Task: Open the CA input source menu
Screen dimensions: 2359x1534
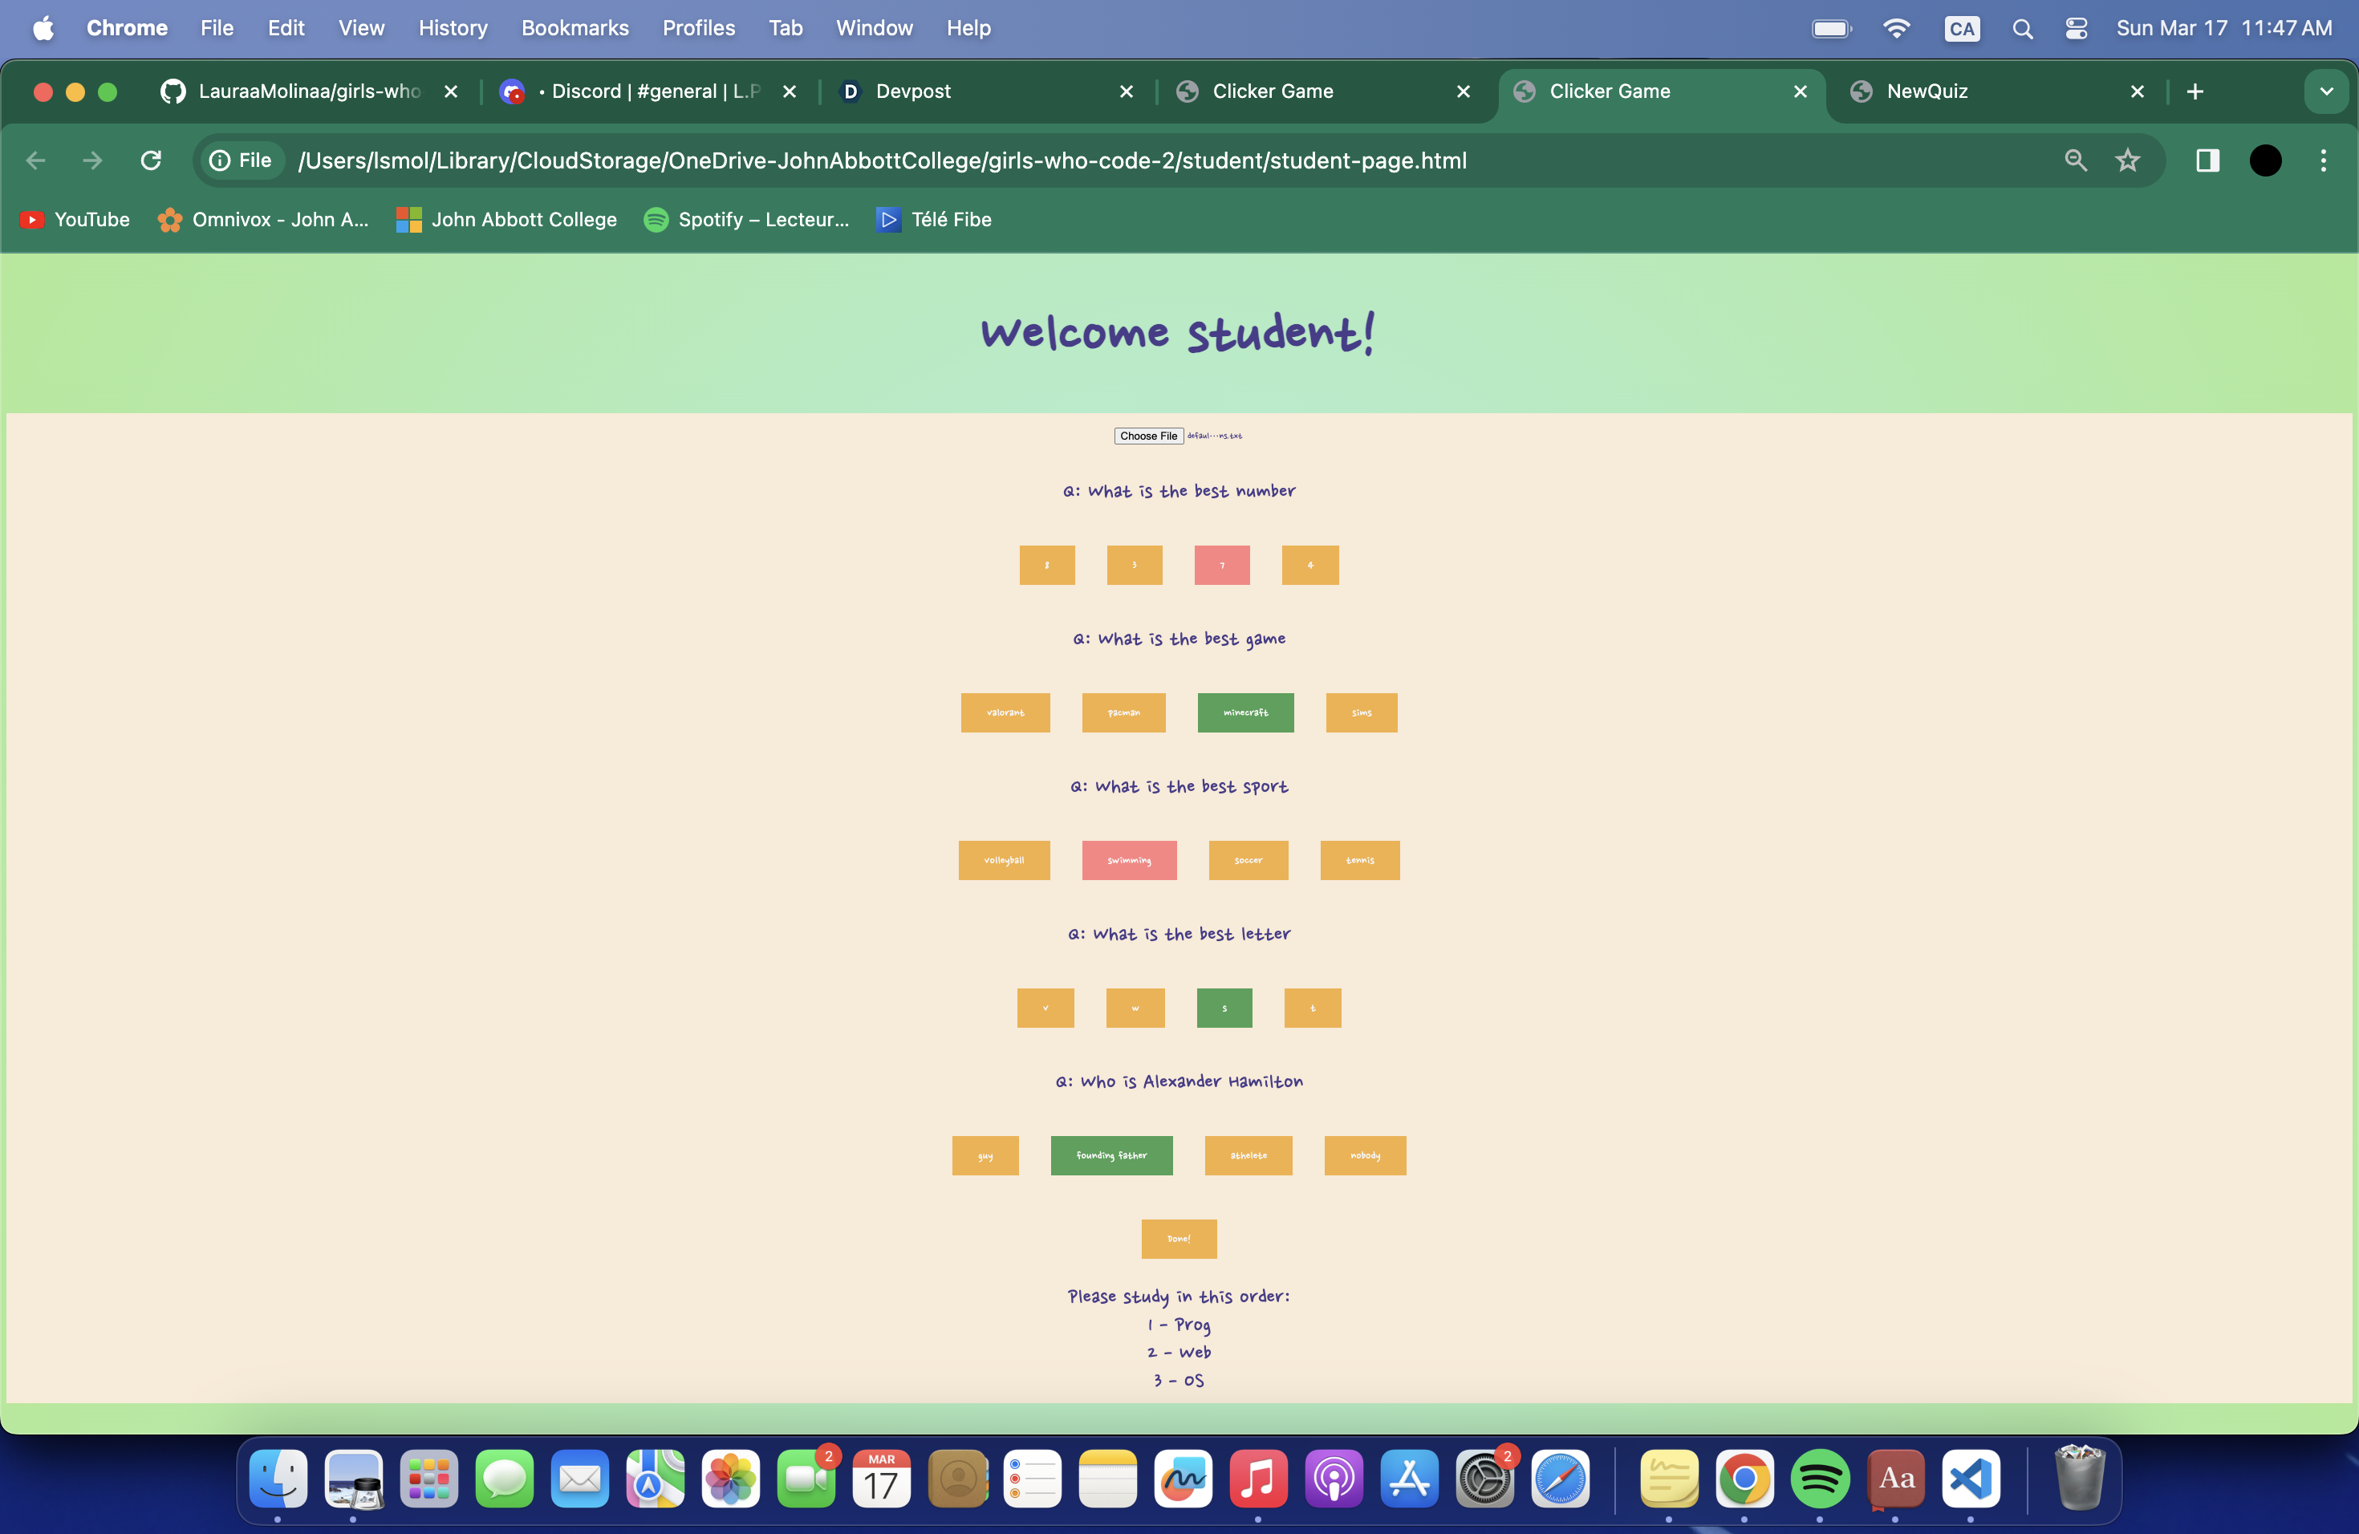Action: (x=1960, y=28)
